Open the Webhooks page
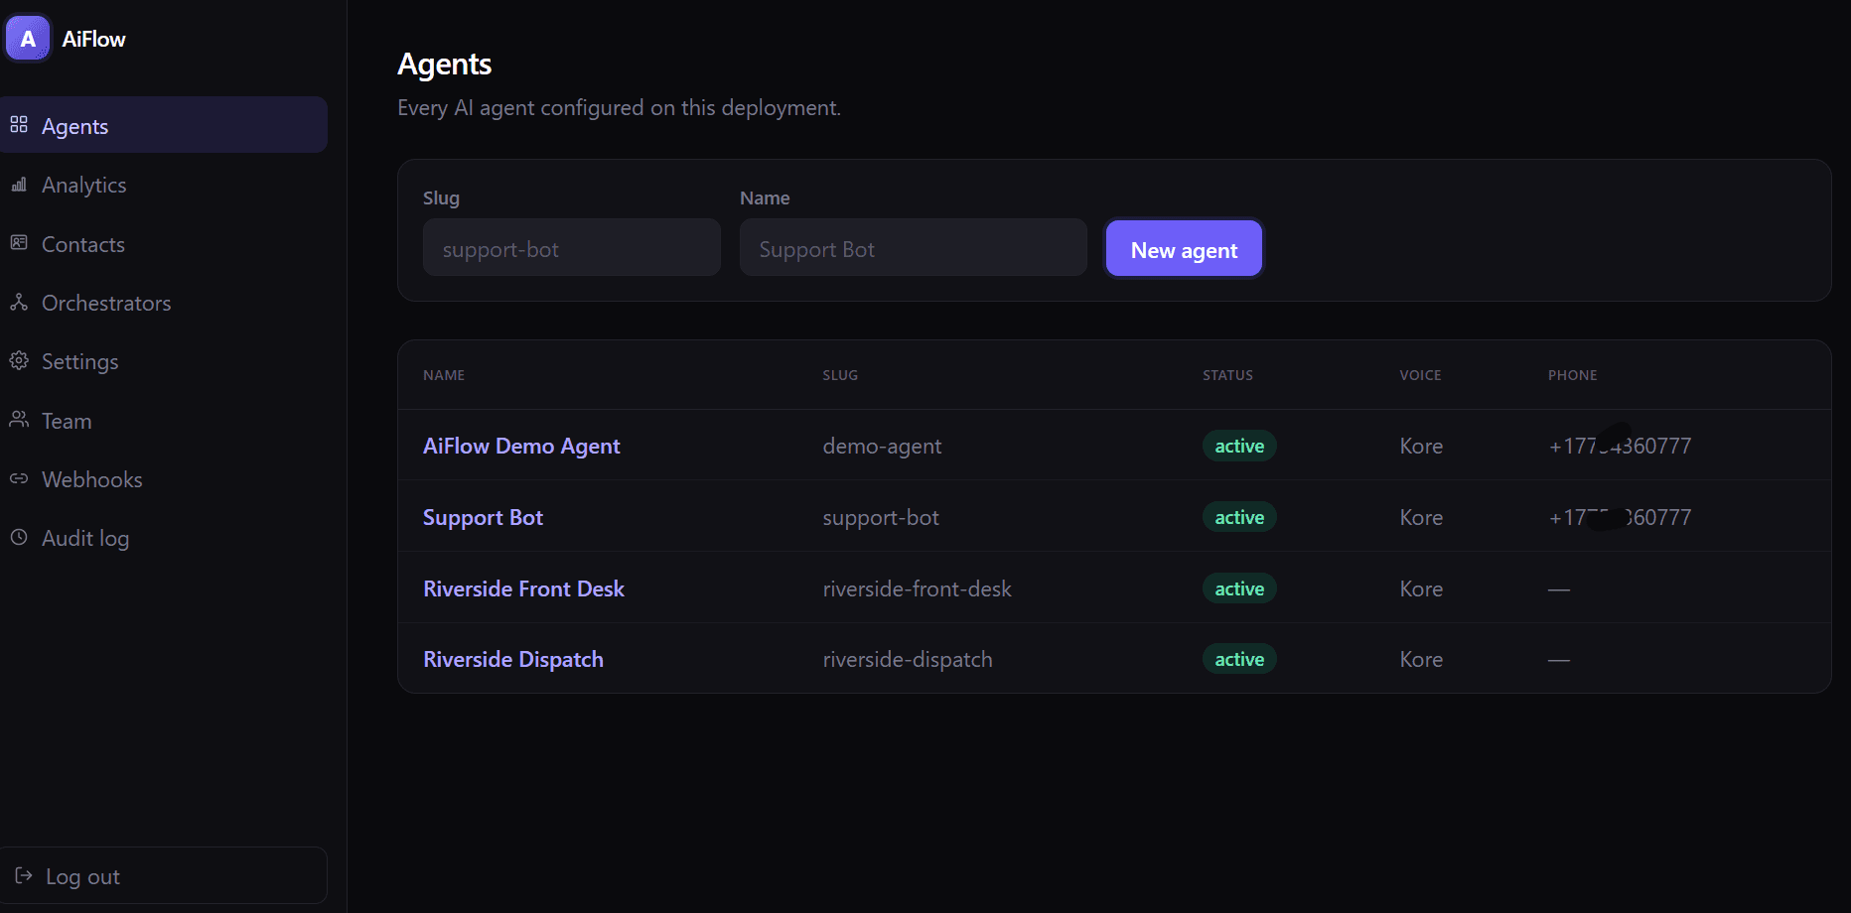The height and width of the screenshot is (913, 1851). (x=164, y=479)
